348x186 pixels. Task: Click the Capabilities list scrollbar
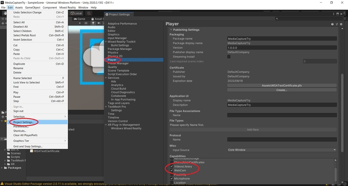click(336, 174)
